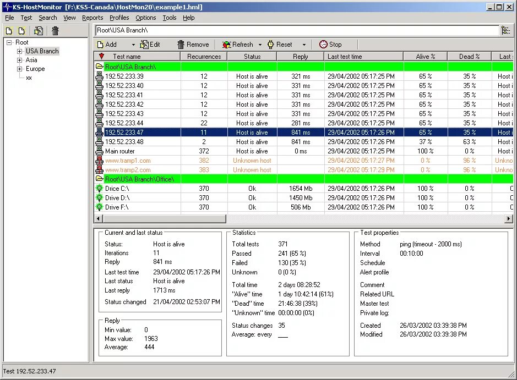
Task: Click the trash can icon to delete
Action: (55, 31)
